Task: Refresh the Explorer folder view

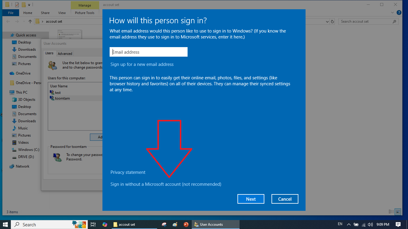Action: click(332, 21)
